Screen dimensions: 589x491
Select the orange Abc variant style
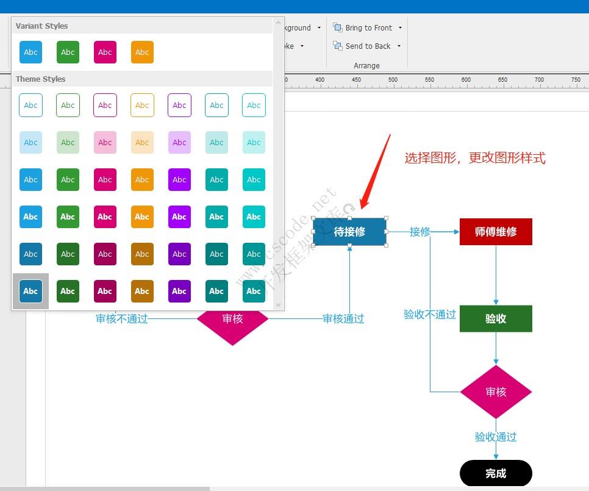tap(141, 52)
